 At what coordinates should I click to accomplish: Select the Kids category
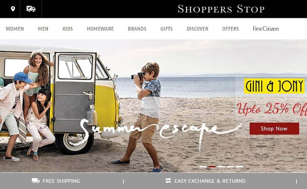67,29
